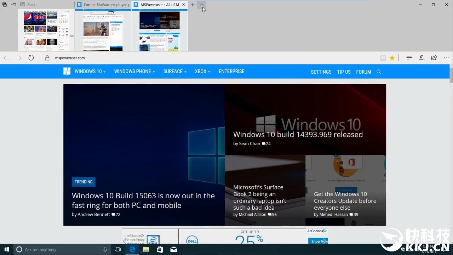Click the MSPoweruser tab preview thumbnail
This screenshot has height=255, width=453.
point(160,31)
